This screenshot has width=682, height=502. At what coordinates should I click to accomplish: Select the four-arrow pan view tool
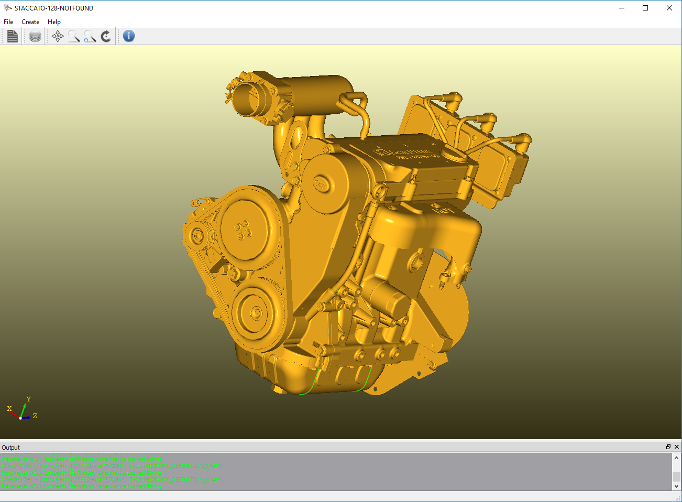point(58,36)
